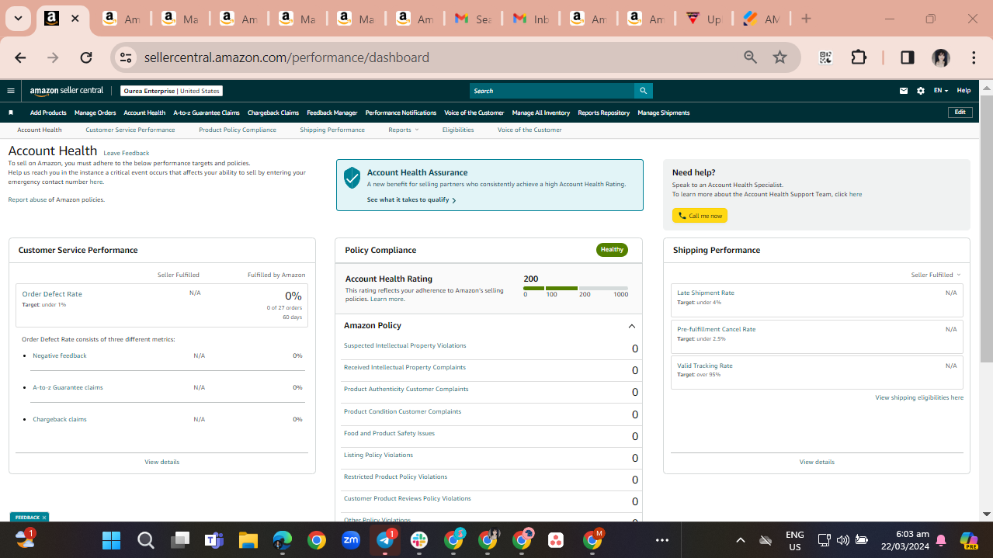Open the Help link in header
Screen dimensions: 993x558
point(963,91)
